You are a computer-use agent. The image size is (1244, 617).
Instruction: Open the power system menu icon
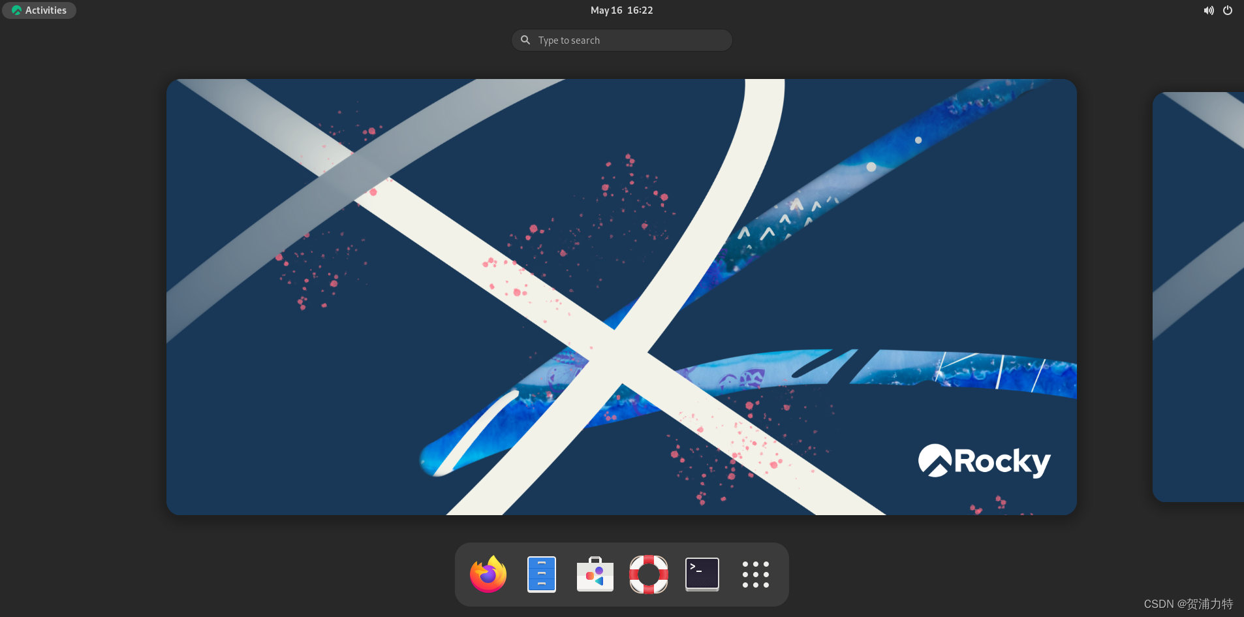(x=1228, y=10)
